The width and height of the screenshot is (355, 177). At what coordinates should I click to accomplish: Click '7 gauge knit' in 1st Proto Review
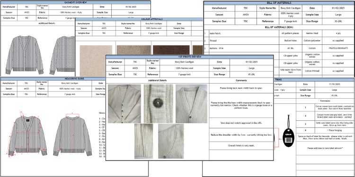(x=184, y=74)
